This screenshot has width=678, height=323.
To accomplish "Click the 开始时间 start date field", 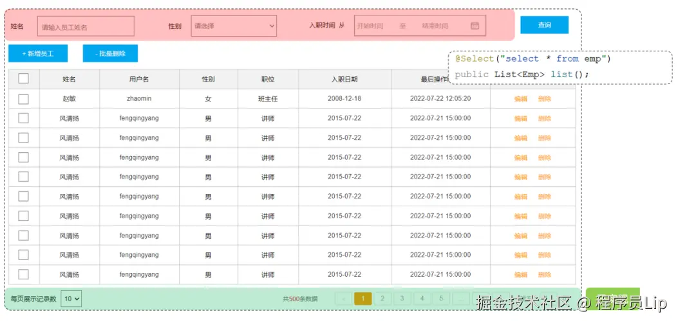I will [x=371, y=26].
